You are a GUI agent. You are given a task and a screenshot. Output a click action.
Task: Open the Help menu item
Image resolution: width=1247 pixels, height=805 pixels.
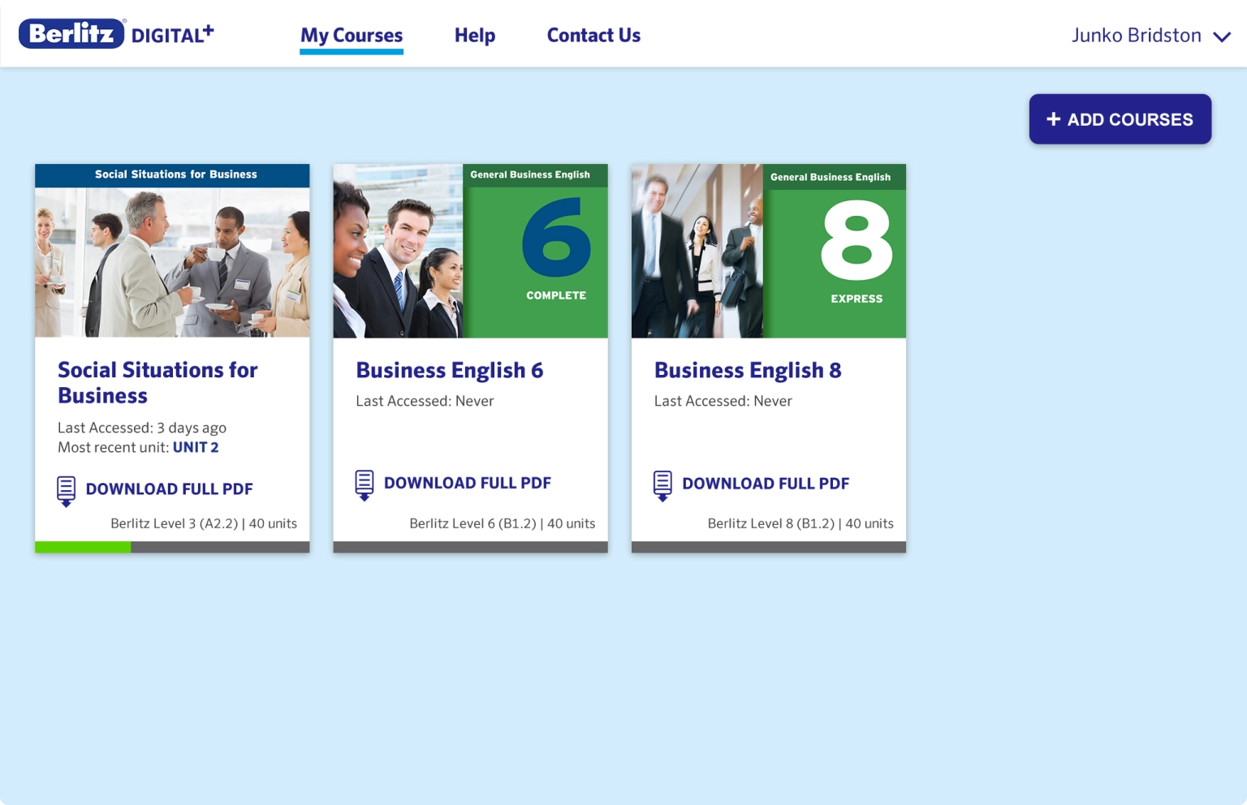475,36
